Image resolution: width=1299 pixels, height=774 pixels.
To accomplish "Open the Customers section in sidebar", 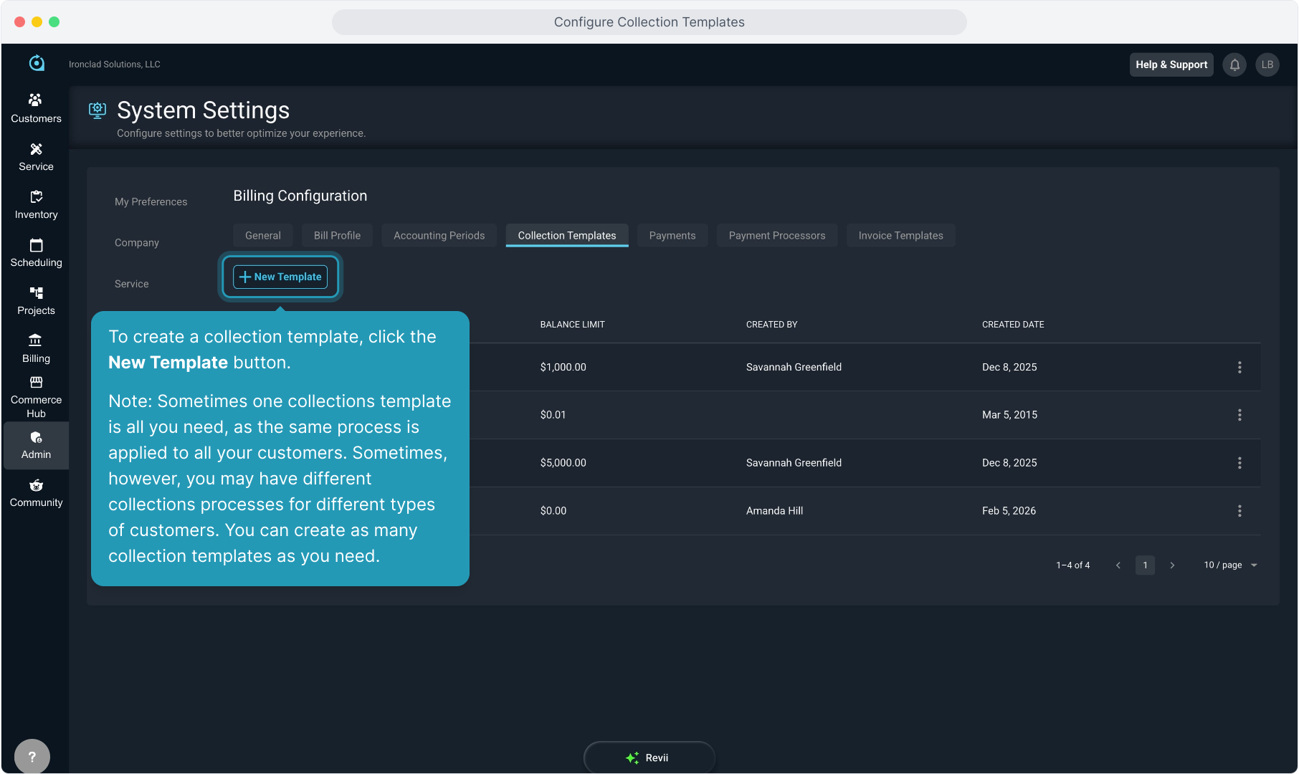I will (x=36, y=107).
